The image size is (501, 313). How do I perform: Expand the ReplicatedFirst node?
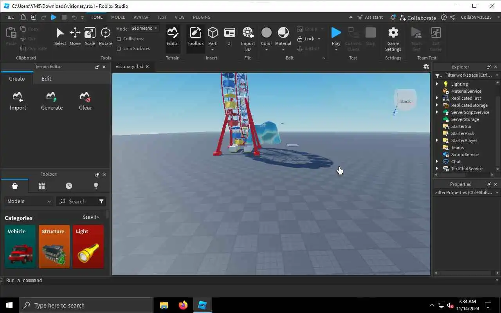click(437, 98)
